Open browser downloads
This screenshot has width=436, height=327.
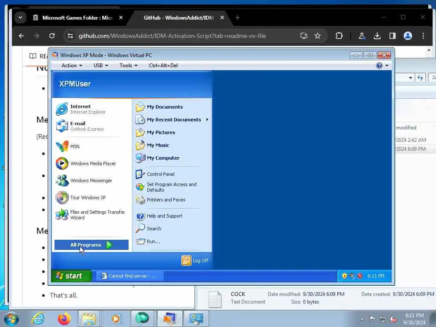tap(377, 36)
